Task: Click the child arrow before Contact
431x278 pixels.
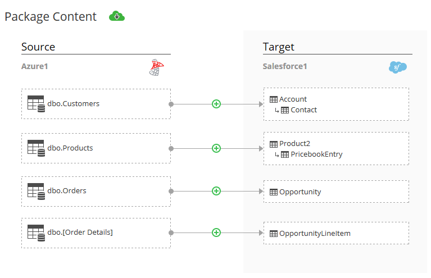Action: coord(277,111)
